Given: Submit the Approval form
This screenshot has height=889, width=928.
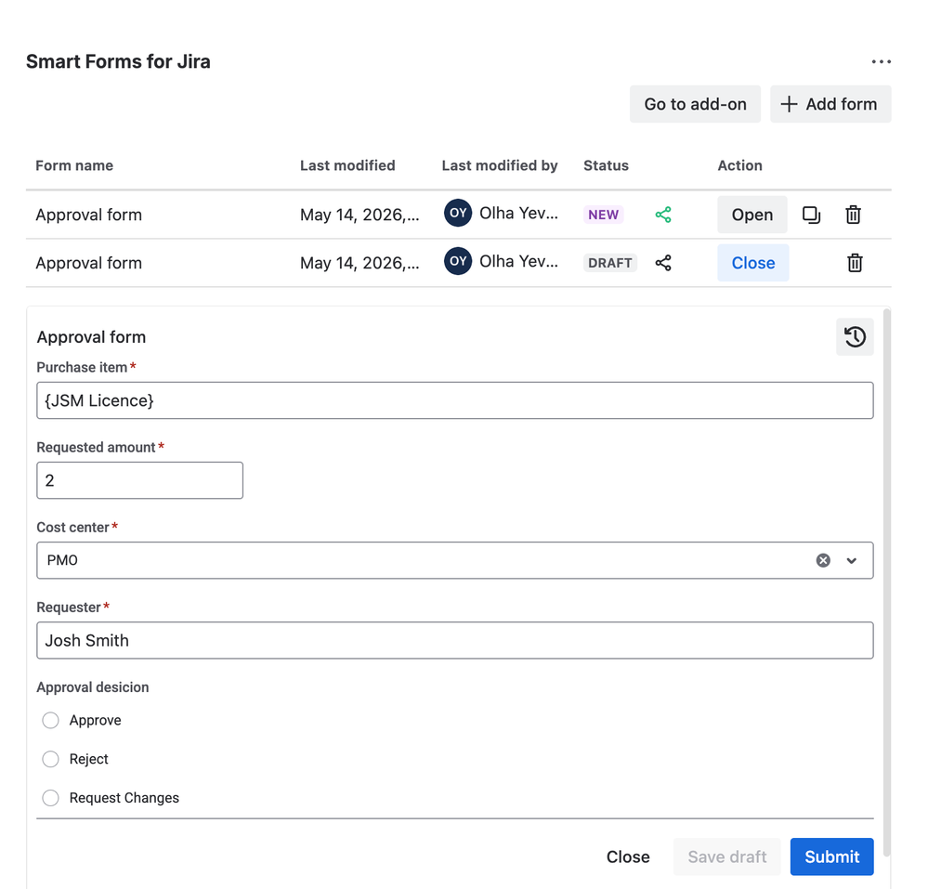Looking at the screenshot, I should pos(831,856).
